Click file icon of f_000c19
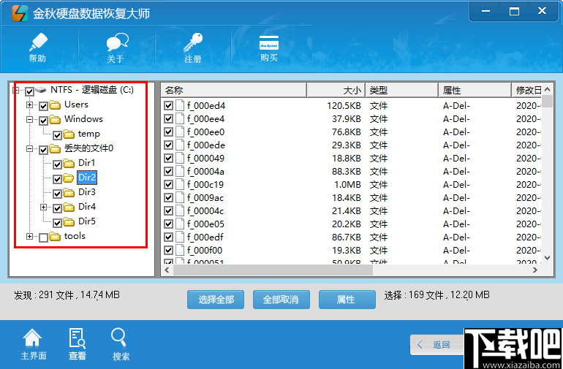 pos(180,184)
